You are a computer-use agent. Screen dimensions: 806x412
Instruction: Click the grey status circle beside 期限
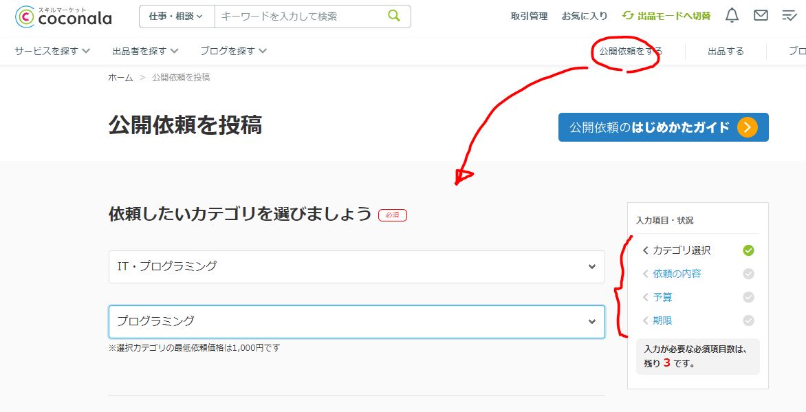click(748, 321)
